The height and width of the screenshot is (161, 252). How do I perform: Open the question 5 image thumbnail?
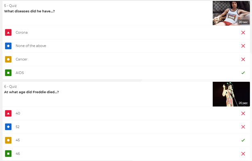231,13
